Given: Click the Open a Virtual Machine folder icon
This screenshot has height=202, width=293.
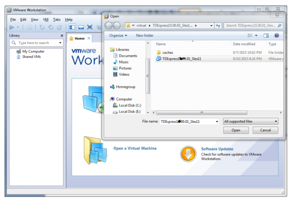Looking at the screenshot, I should 95,150.
